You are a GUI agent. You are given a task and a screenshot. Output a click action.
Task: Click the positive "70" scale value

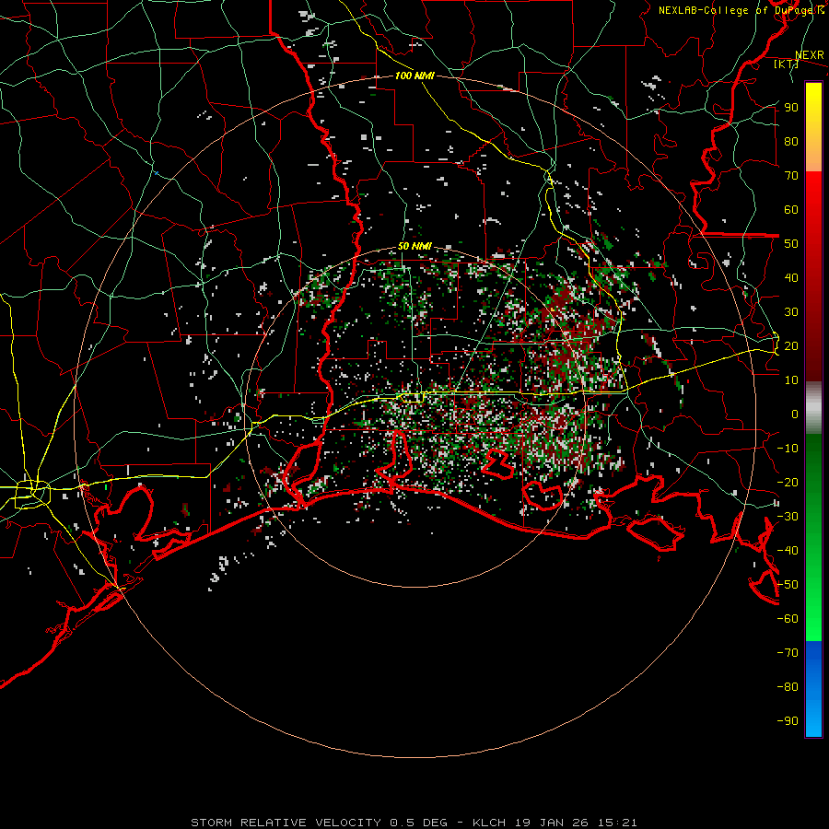point(791,176)
